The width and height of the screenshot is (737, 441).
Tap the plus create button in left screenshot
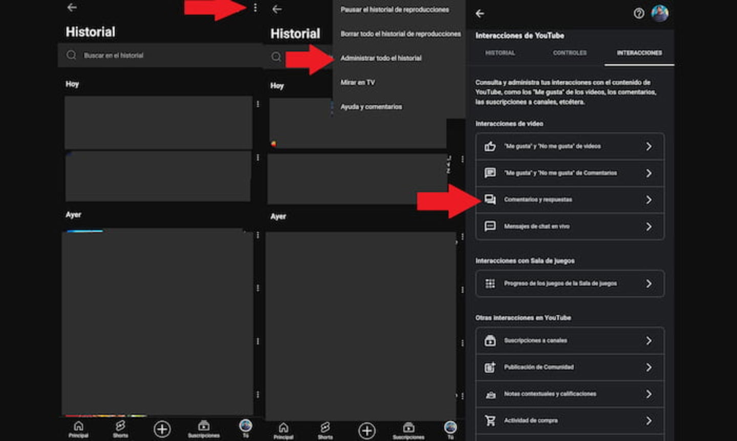[x=162, y=429]
